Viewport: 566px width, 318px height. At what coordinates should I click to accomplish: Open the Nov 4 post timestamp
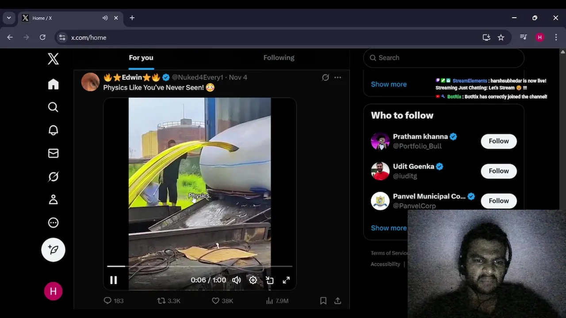pyautogui.click(x=238, y=77)
